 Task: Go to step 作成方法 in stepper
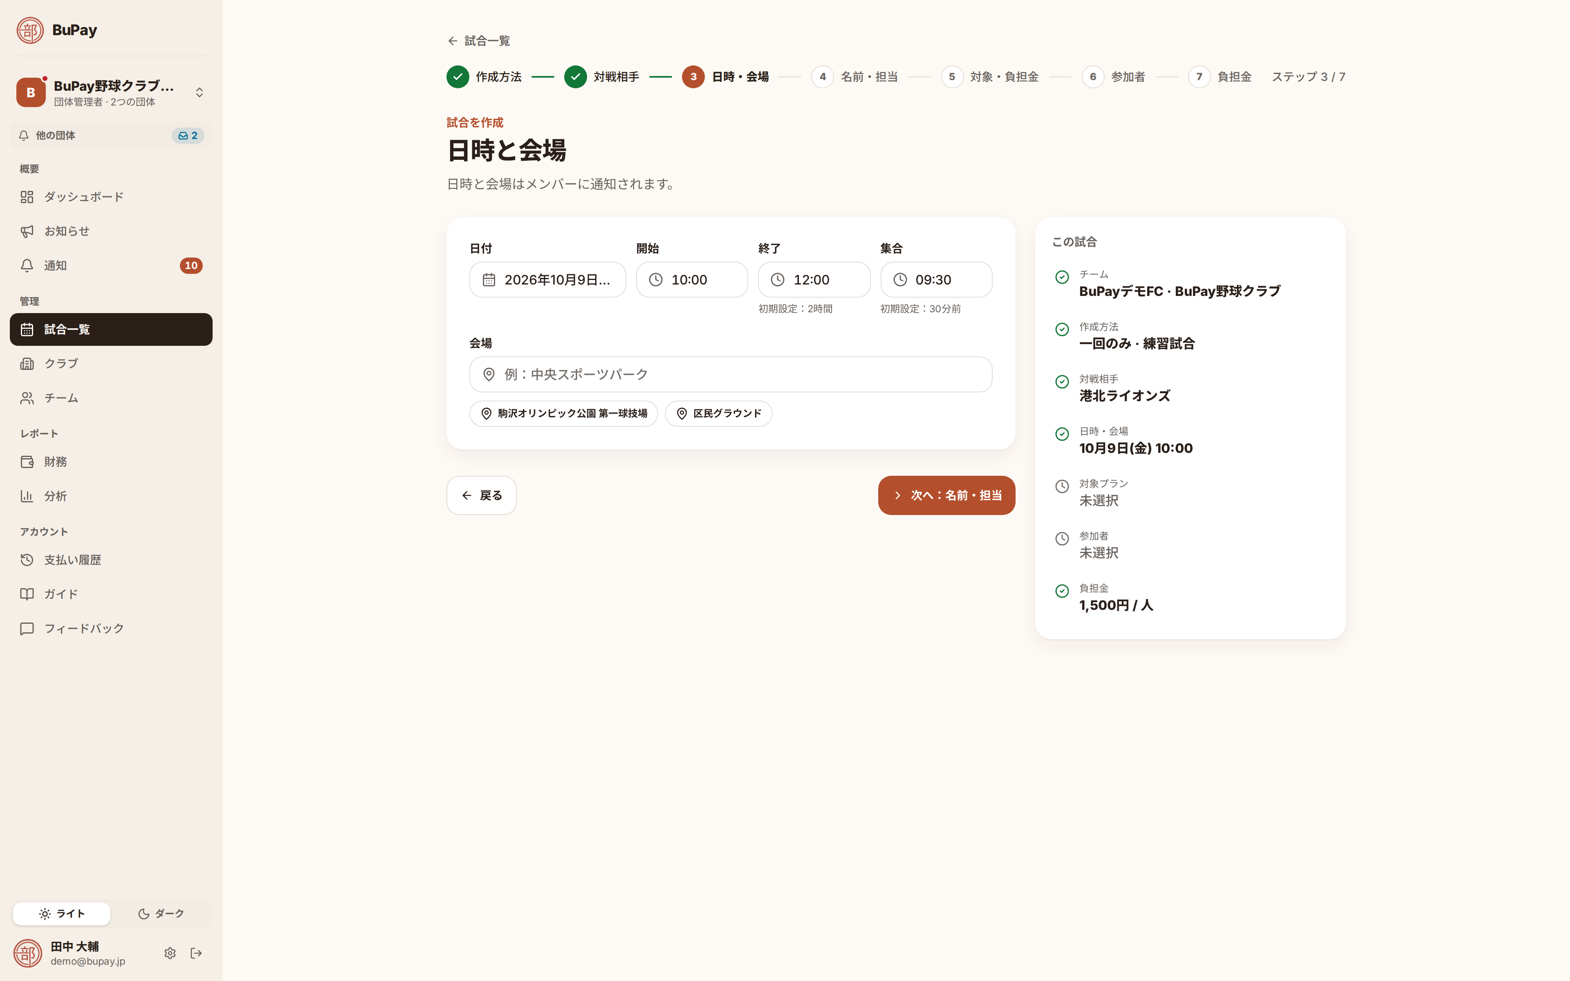[x=484, y=76]
